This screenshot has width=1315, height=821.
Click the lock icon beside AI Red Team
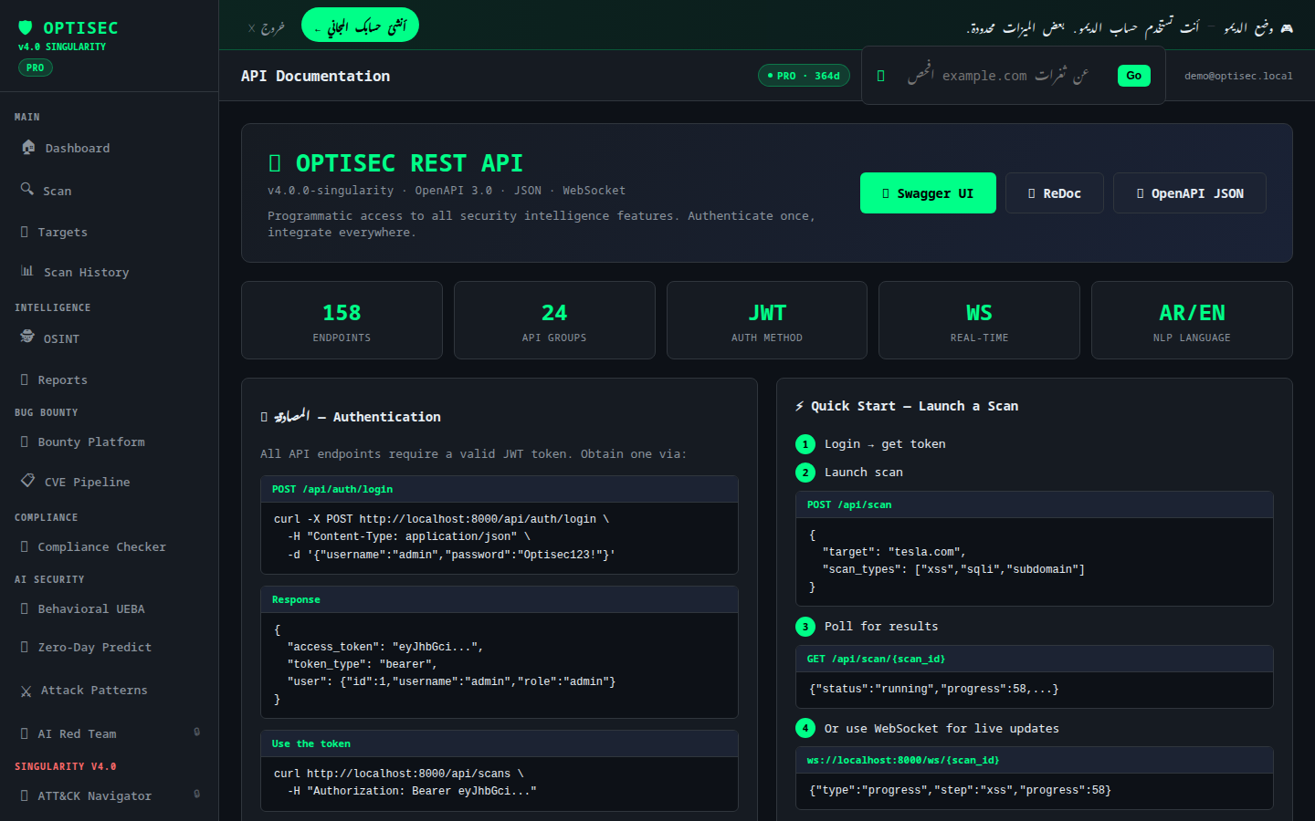[197, 732]
